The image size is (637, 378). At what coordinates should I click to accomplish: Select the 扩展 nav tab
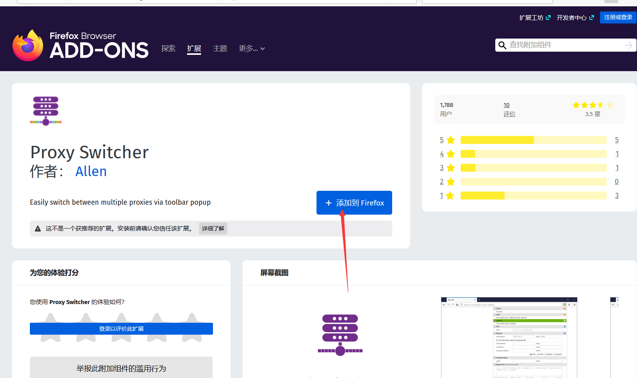tap(194, 48)
